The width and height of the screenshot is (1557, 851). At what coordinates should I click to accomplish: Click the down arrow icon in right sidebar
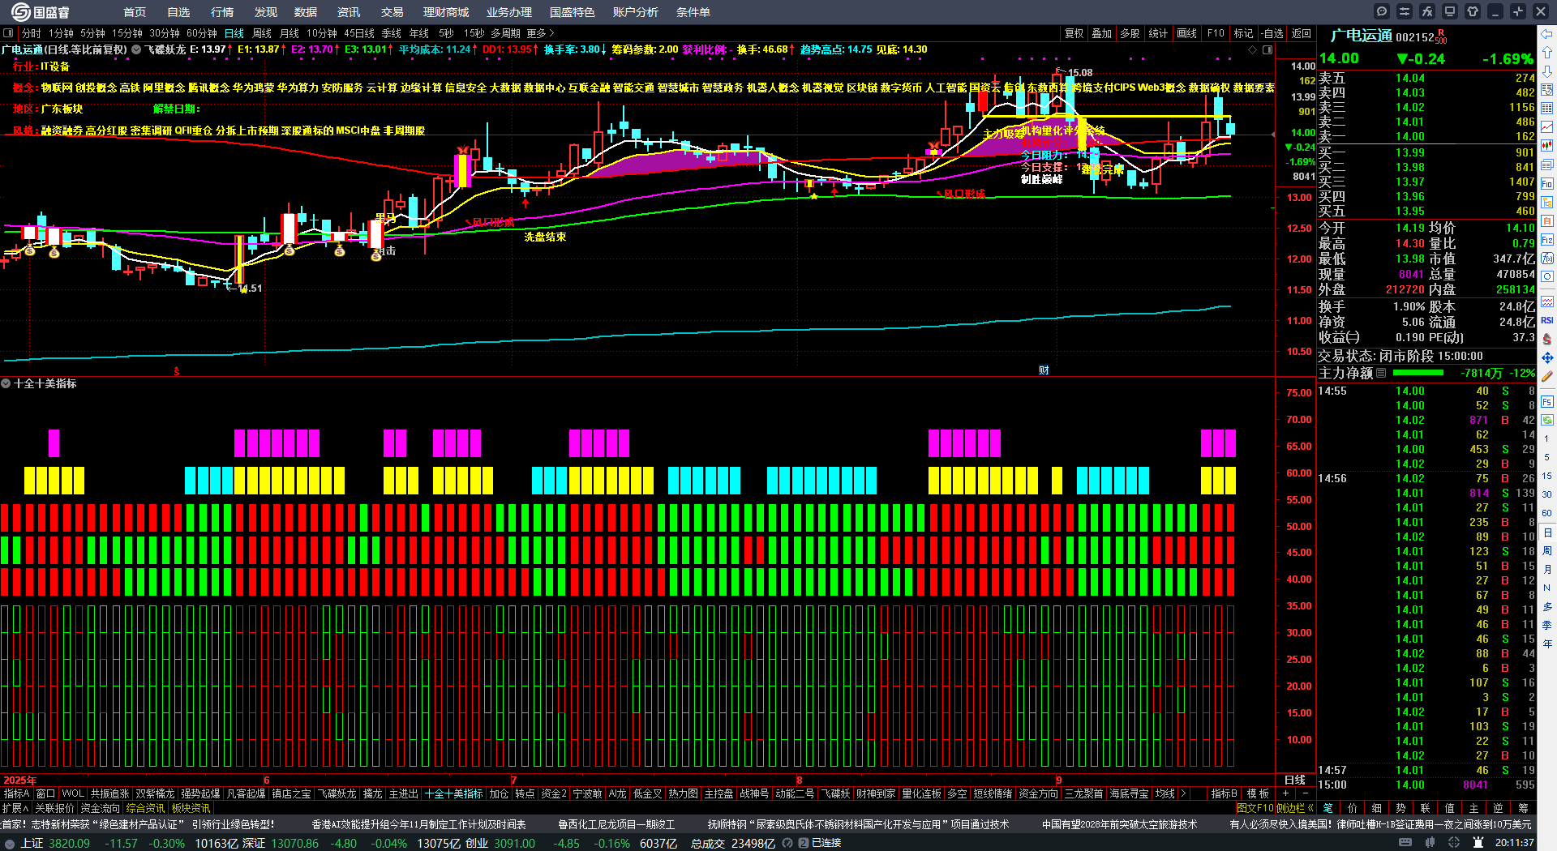[1547, 71]
